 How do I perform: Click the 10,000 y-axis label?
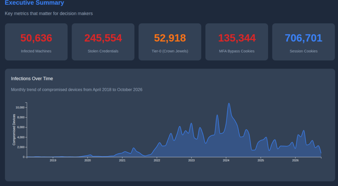[x=20, y=108]
